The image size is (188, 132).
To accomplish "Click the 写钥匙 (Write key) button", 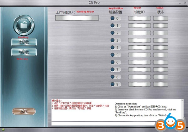I will point(24,52).
